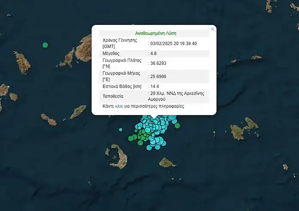Select the isolated green marker in upper-left sea
This screenshot has height=211, width=299.
pos(45,45)
